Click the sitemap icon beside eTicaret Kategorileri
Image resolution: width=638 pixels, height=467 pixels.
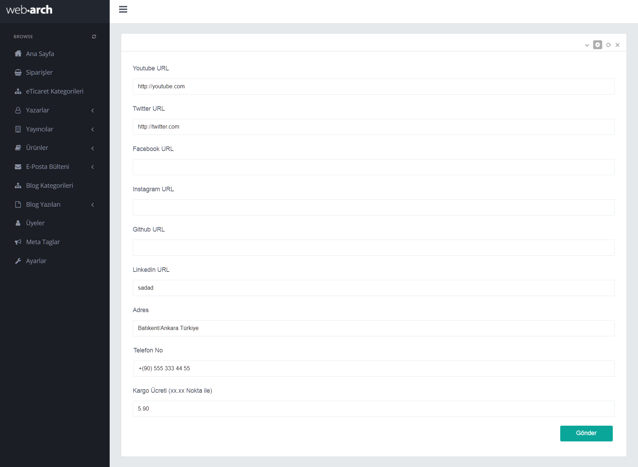[18, 91]
